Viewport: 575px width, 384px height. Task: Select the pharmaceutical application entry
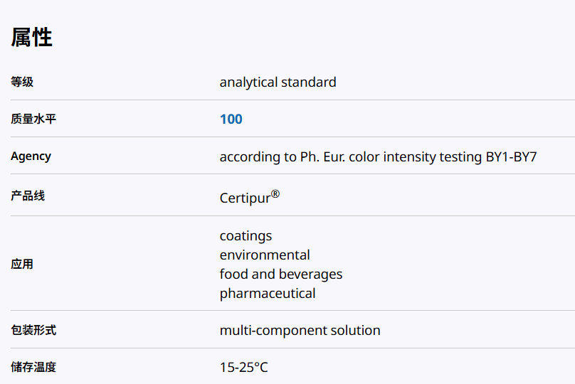[x=268, y=294]
